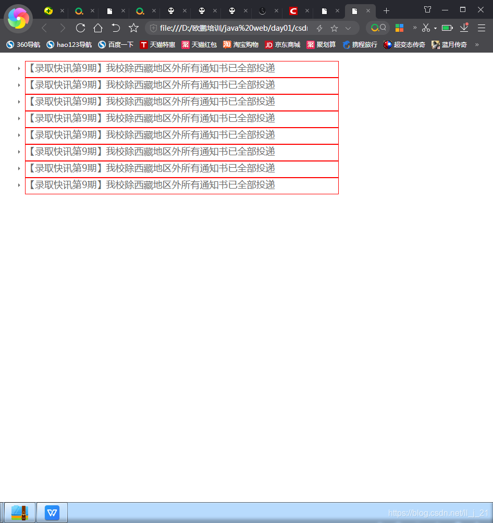Click the 360 search box icon

[x=378, y=28]
